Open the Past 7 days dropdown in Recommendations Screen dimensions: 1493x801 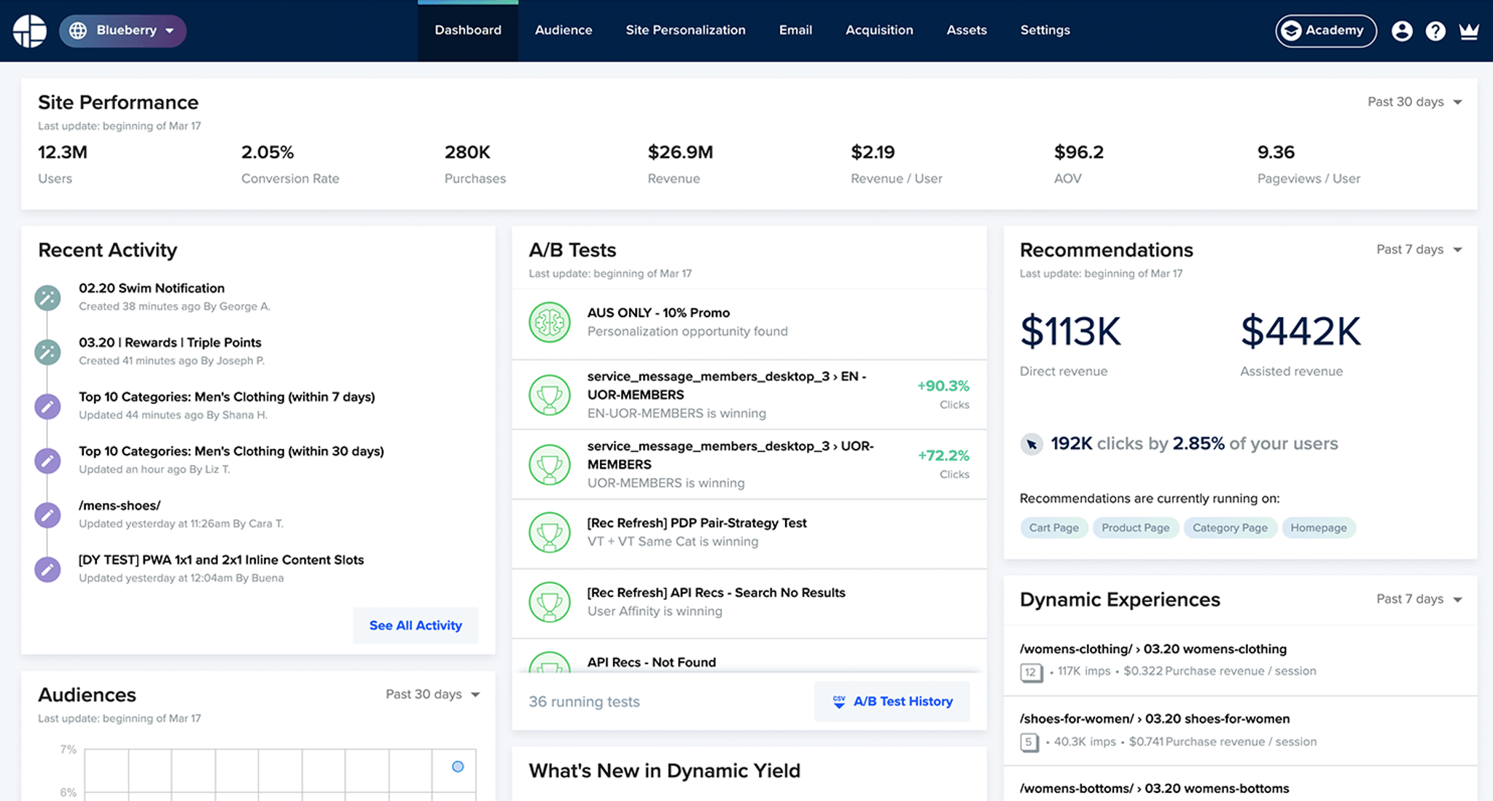[x=1418, y=249]
